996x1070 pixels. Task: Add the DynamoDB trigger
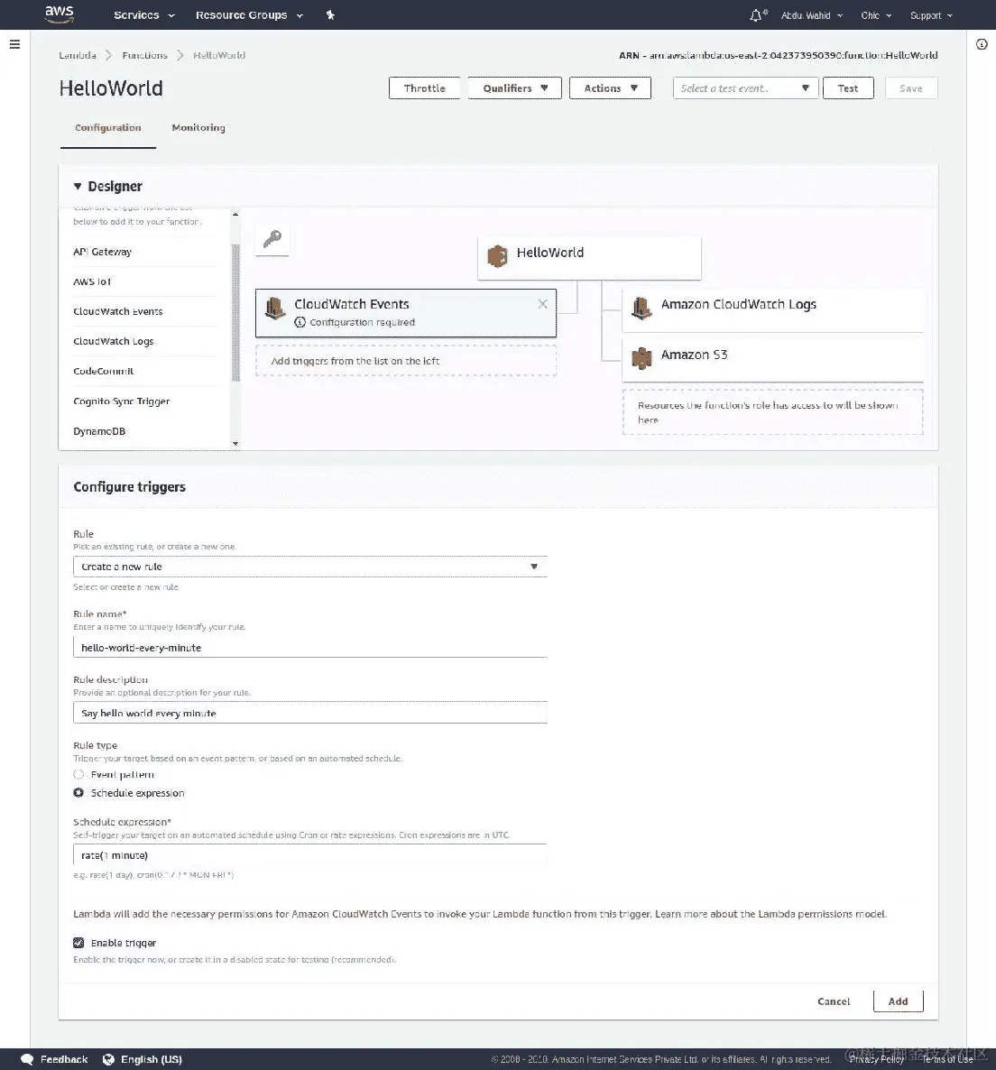click(99, 431)
